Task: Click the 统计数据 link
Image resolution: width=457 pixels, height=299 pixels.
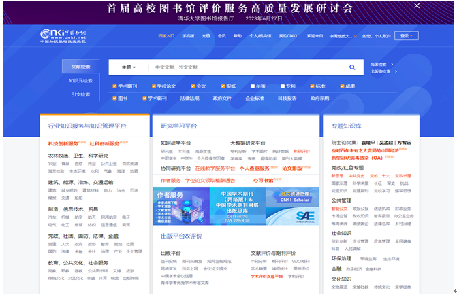Action: (281, 151)
